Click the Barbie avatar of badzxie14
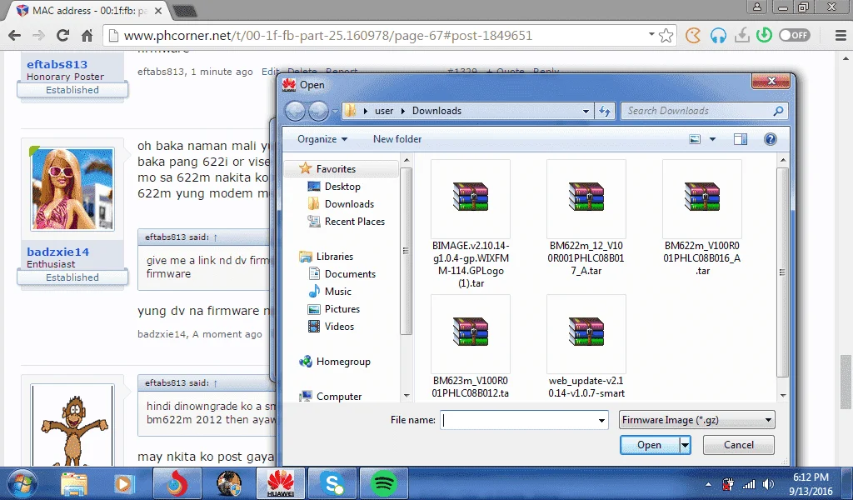 tap(72, 189)
